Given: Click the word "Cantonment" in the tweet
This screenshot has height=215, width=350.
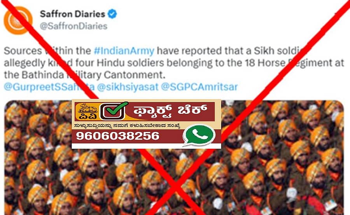Looking at the screenshot, I should (x=135, y=75).
